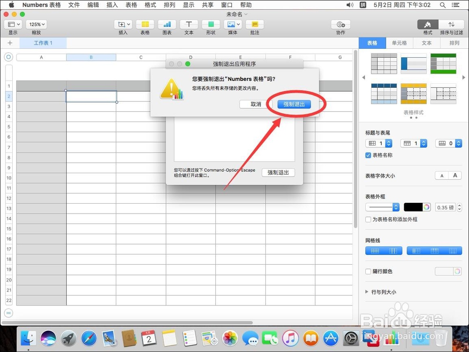469x352 pixels.
Task: Enable the 隔行颜色 checkbox
Action: (368, 271)
